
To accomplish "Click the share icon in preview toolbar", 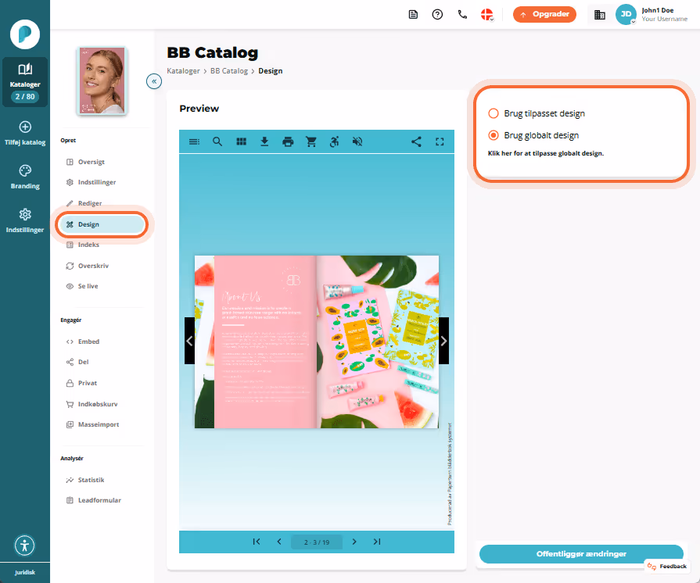I will pyautogui.click(x=416, y=142).
